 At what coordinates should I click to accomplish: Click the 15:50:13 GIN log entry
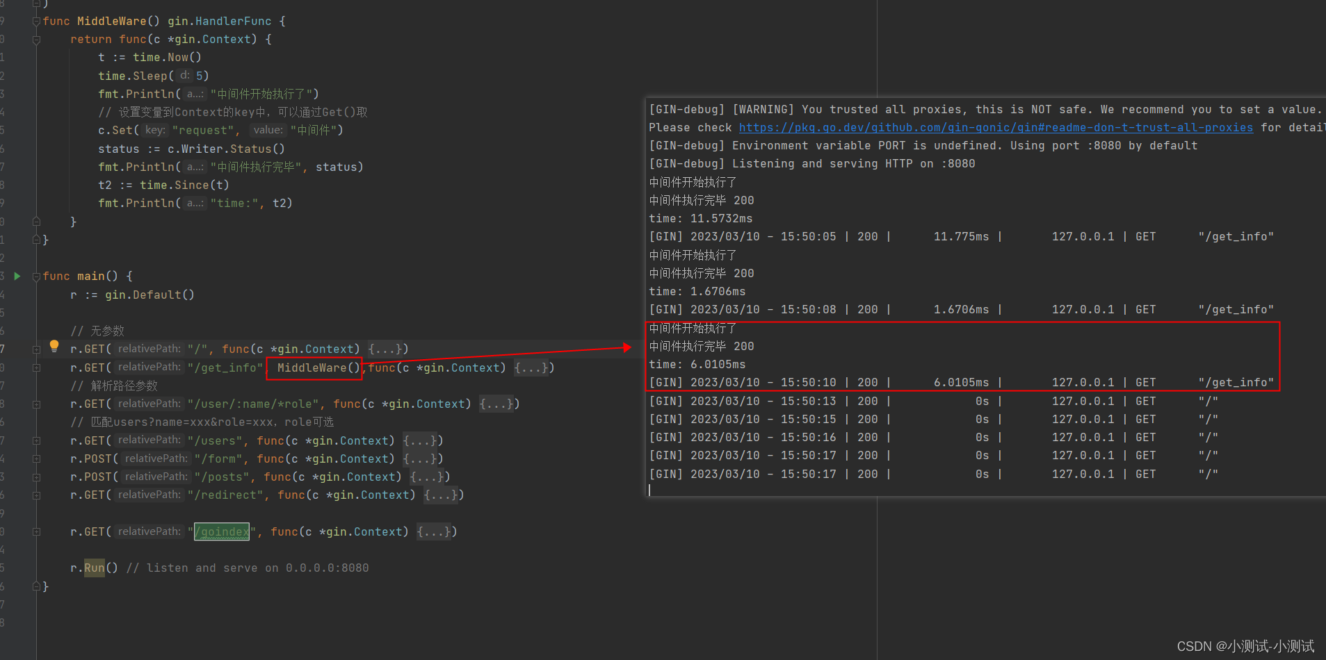[934, 401]
